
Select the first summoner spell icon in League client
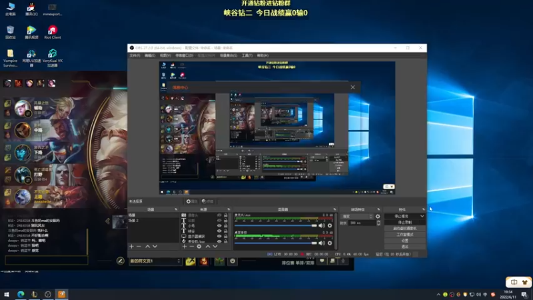click(x=191, y=261)
